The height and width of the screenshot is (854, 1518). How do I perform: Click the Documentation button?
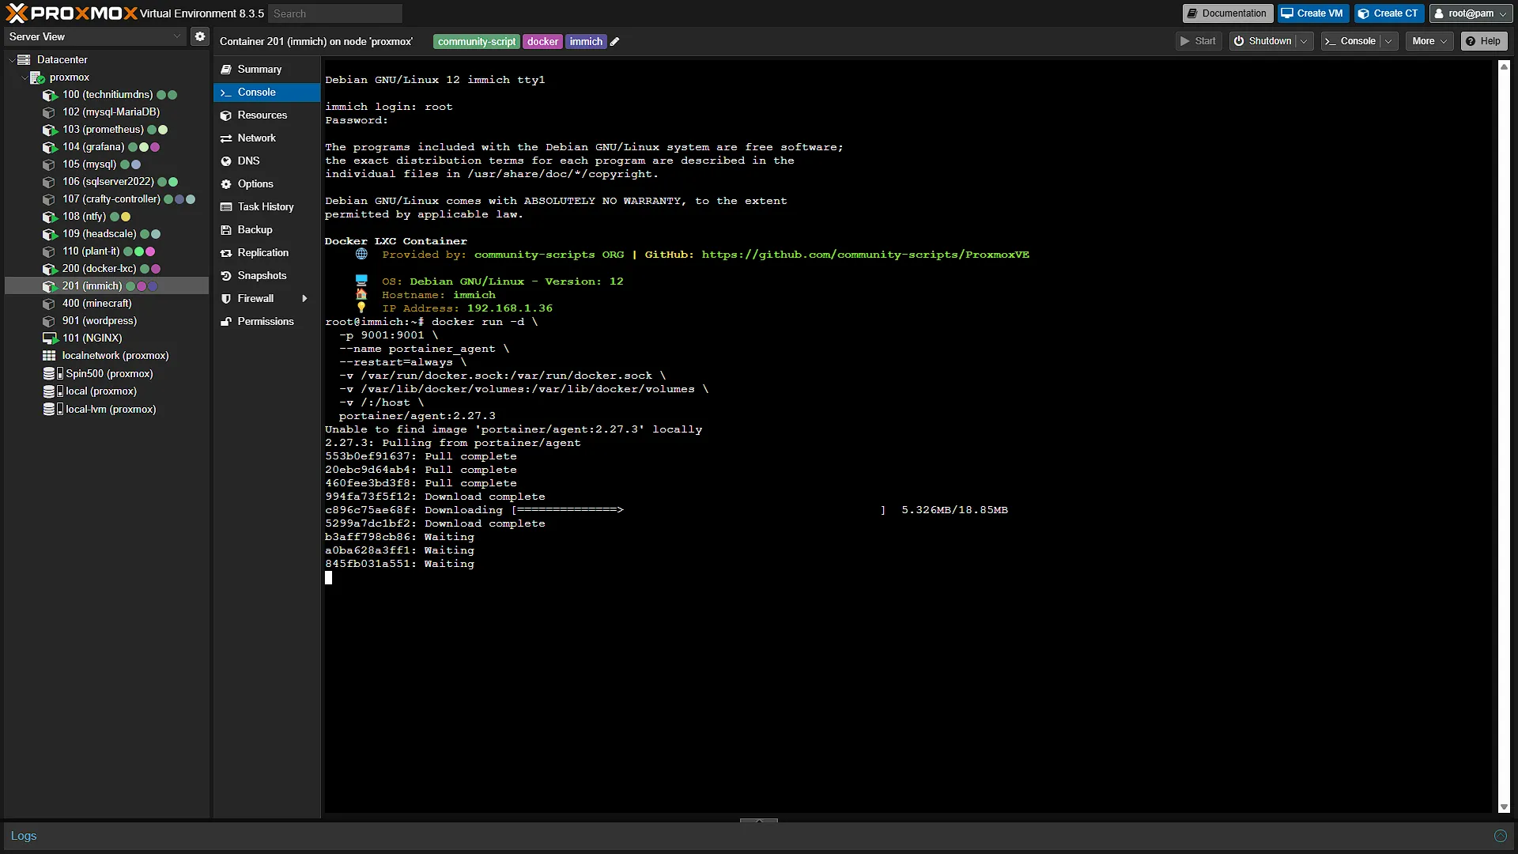click(1227, 13)
